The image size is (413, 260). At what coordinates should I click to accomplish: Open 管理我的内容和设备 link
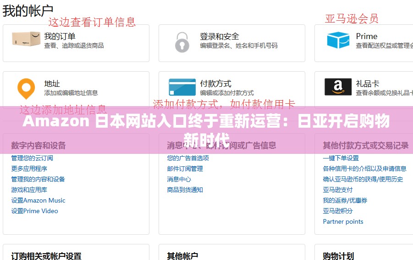pos(38,179)
